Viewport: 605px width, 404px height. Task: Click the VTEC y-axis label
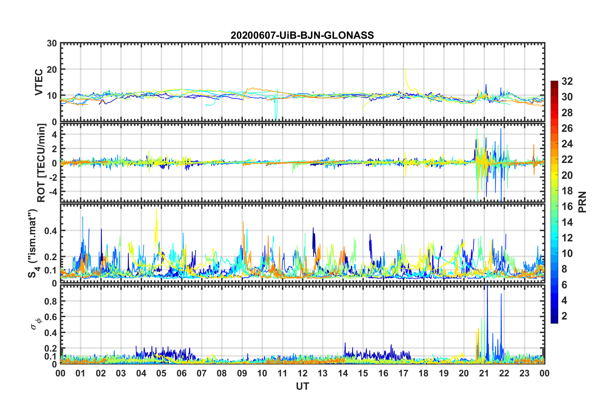39,82
